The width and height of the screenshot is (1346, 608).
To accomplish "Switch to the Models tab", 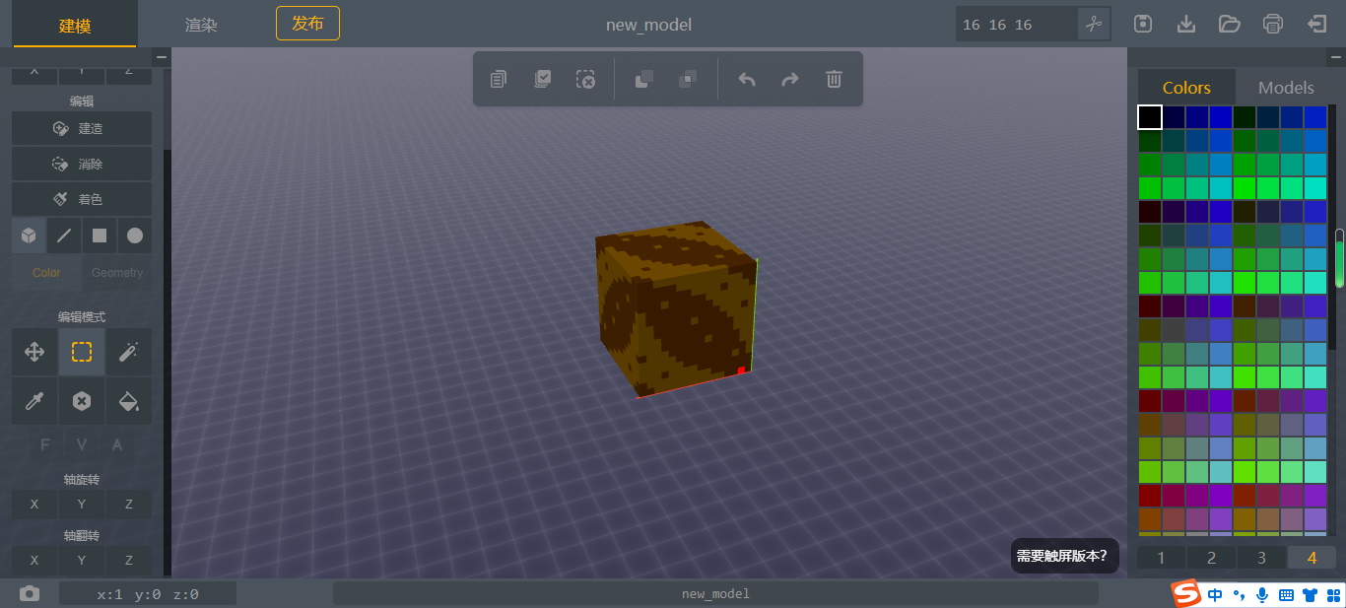I will pos(1286,88).
